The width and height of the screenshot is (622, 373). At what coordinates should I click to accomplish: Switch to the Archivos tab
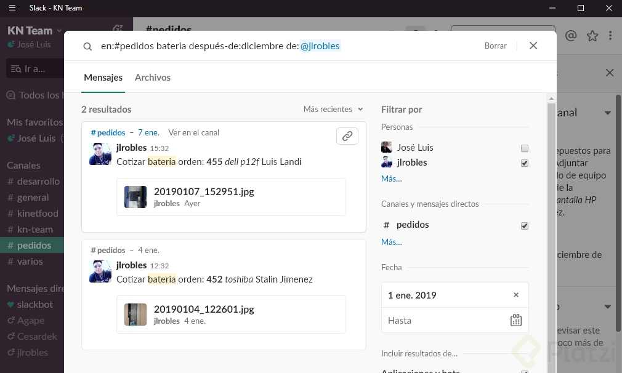point(153,78)
